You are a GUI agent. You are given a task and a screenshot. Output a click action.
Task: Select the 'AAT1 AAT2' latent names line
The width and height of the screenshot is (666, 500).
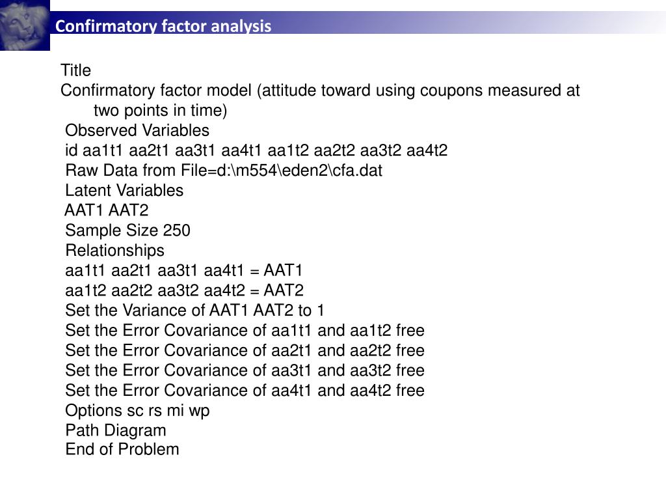point(107,210)
